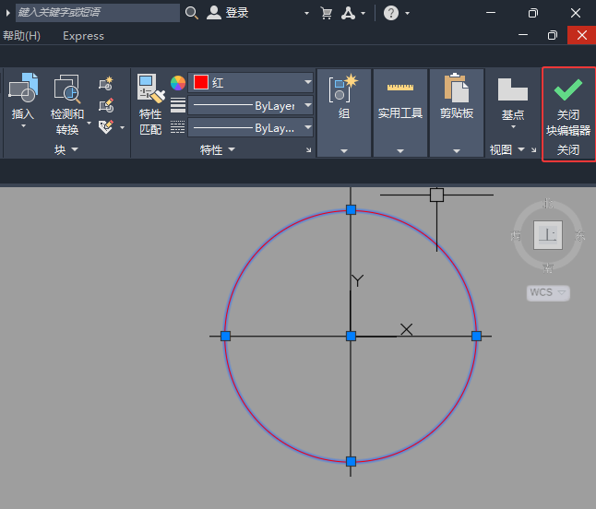
Task: Click East on the ViewCube compass
Action: click(x=579, y=235)
